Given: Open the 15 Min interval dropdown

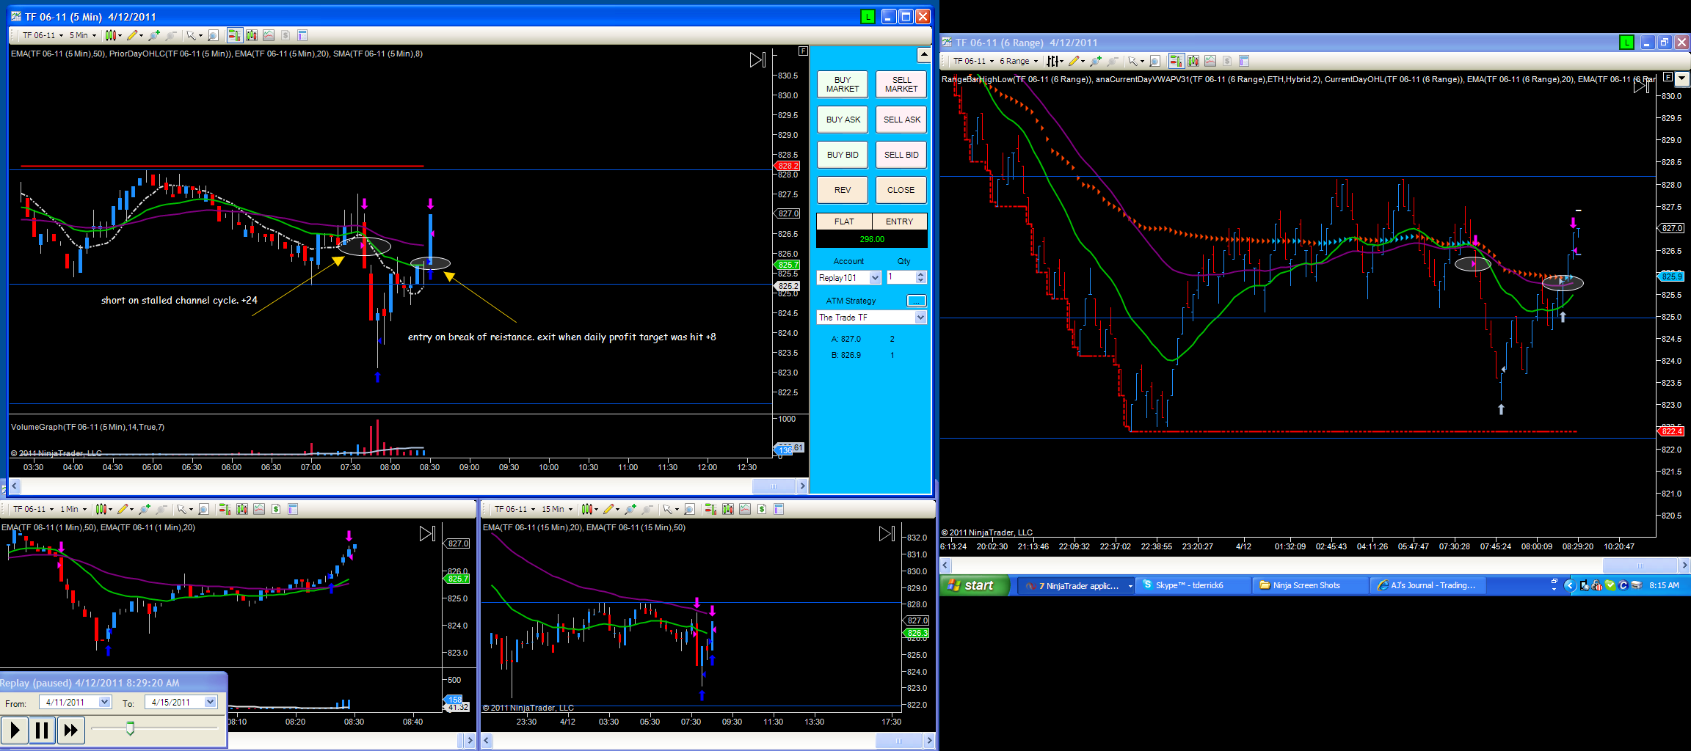Looking at the screenshot, I should pyautogui.click(x=557, y=509).
